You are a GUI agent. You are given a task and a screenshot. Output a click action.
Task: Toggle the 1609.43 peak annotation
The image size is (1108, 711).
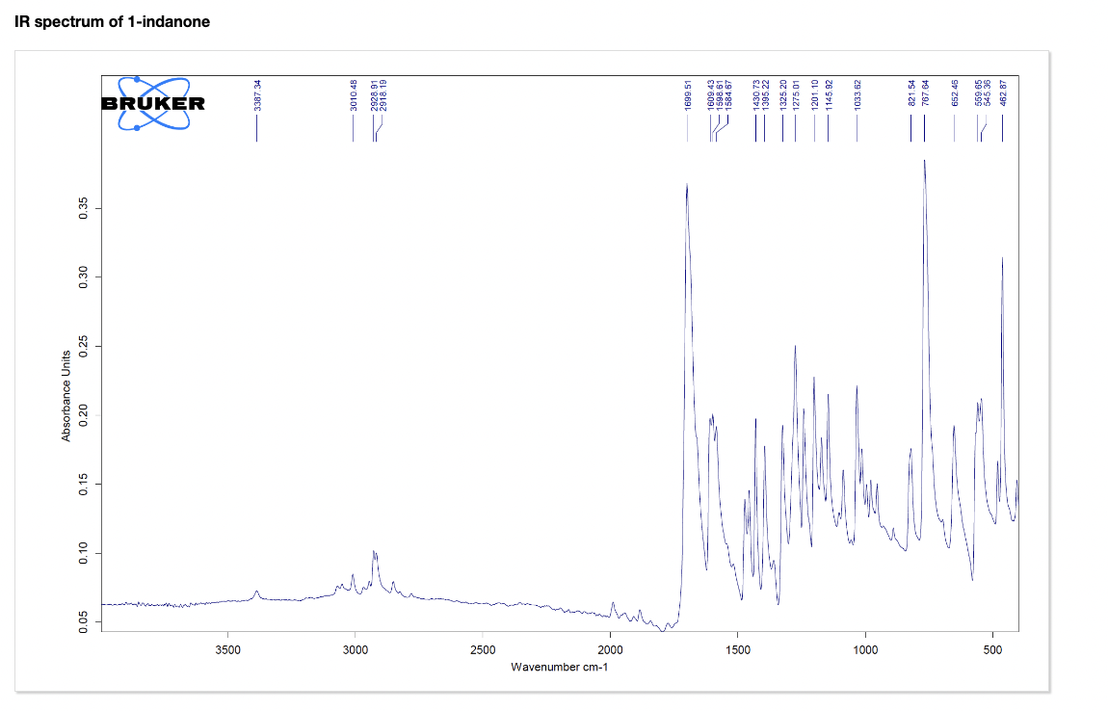click(710, 94)
